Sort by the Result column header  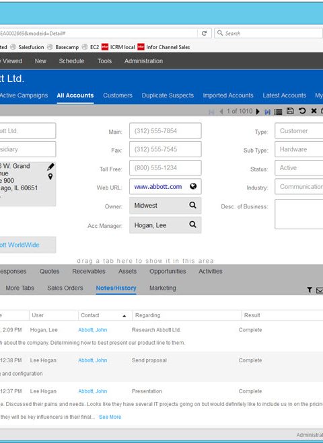pyautogui.click(x=282, y=315)
